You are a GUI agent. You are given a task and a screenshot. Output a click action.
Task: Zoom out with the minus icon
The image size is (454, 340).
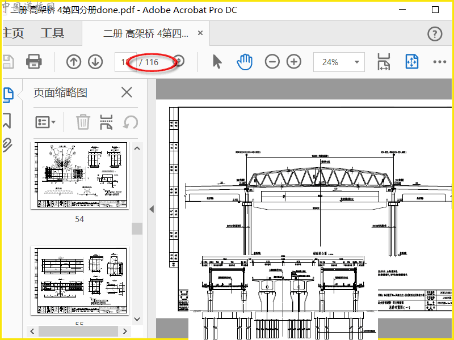272,62
